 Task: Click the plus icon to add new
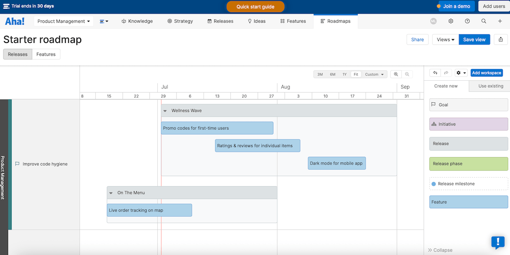click(x=500, y=21)
